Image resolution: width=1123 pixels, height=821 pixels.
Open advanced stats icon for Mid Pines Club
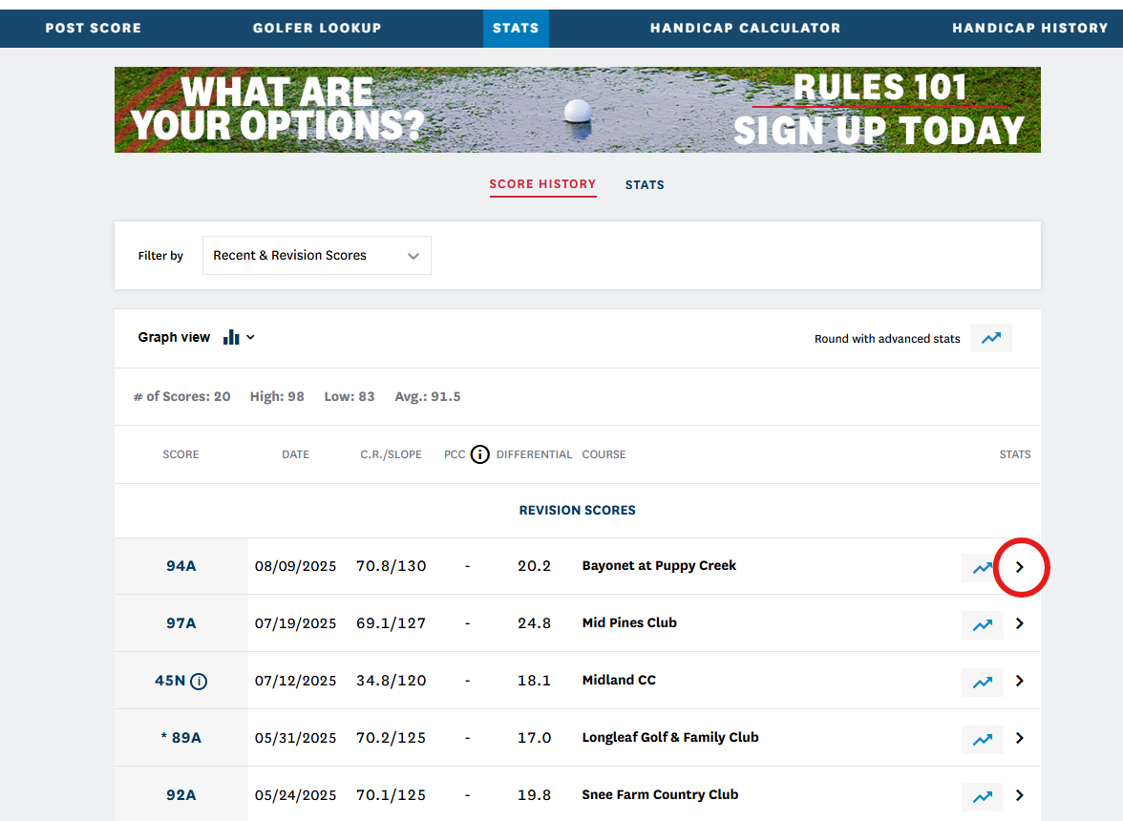[982, 624]
